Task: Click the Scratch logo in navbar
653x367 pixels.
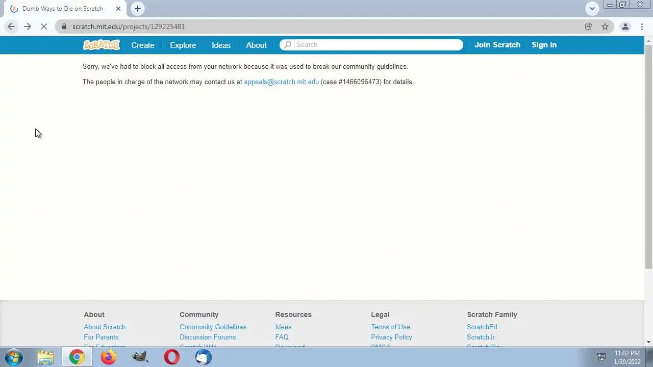Action: point(102,45)
